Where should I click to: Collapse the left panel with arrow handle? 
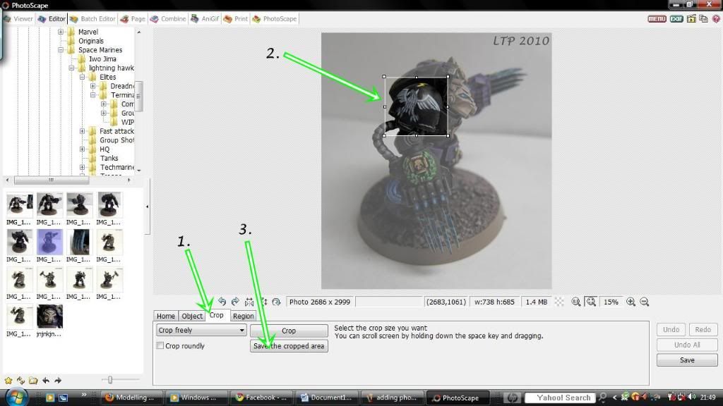pyautogui.click(x=147, y=207)
